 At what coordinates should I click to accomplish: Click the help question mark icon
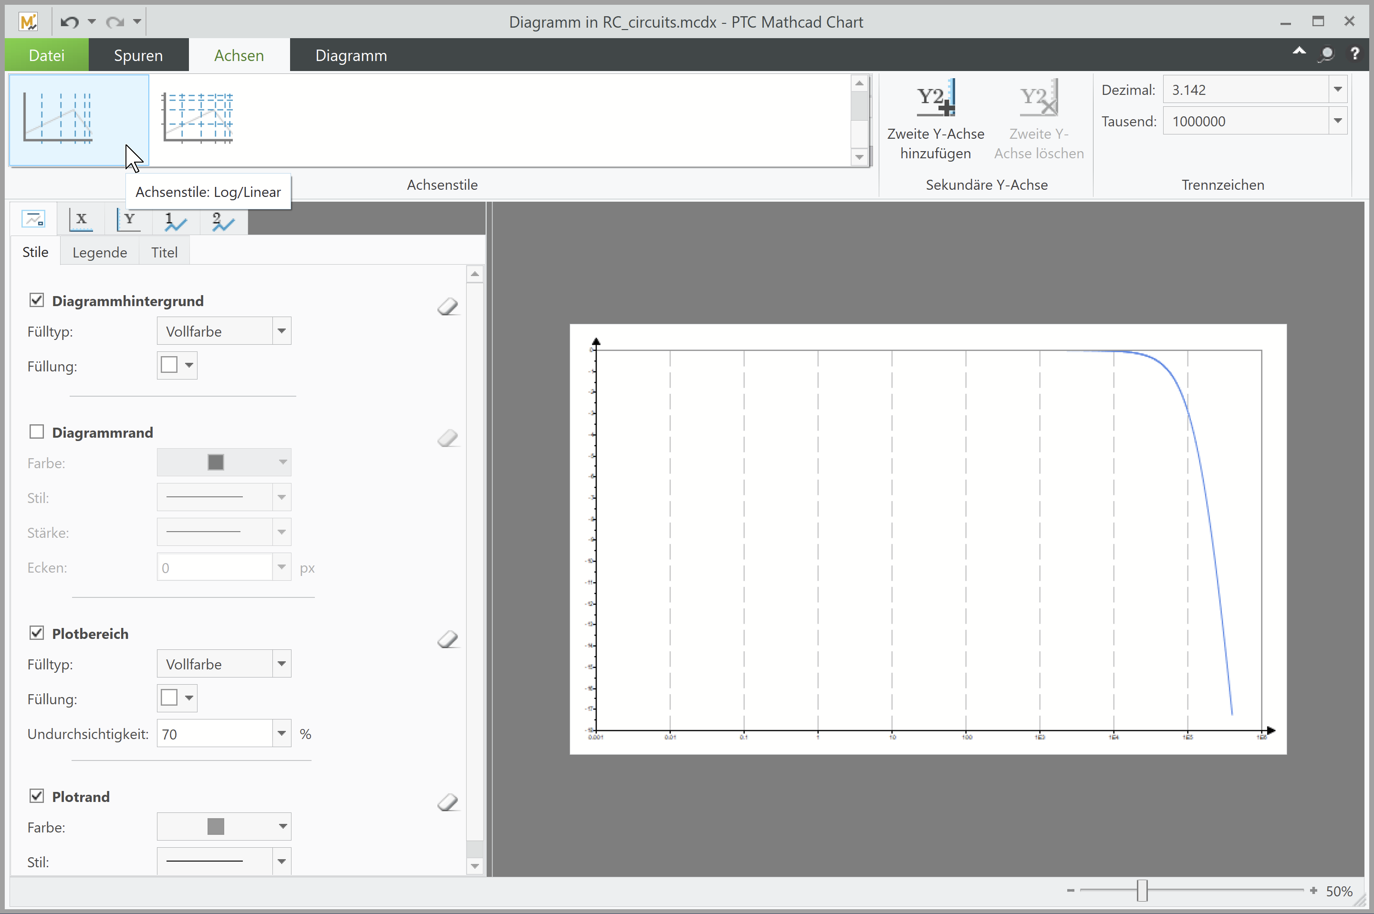click(x=1355, y=53)
